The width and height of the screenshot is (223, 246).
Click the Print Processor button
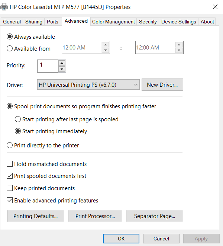(95, 216)
